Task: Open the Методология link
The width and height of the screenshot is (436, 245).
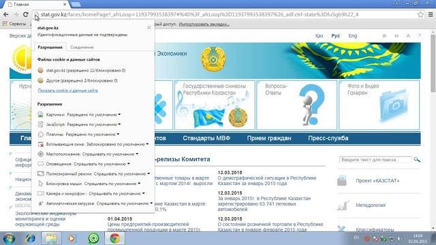Action: 371,206
